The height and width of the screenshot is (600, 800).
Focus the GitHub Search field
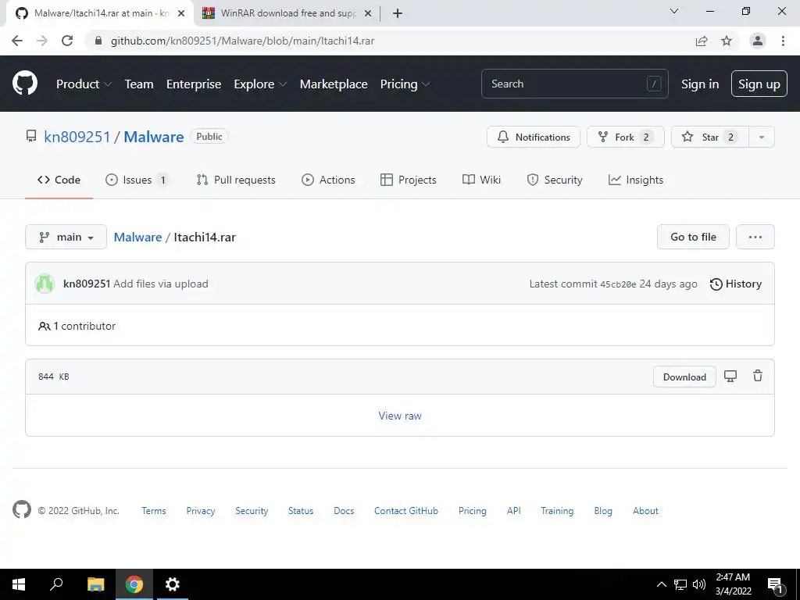click(574, 84)
